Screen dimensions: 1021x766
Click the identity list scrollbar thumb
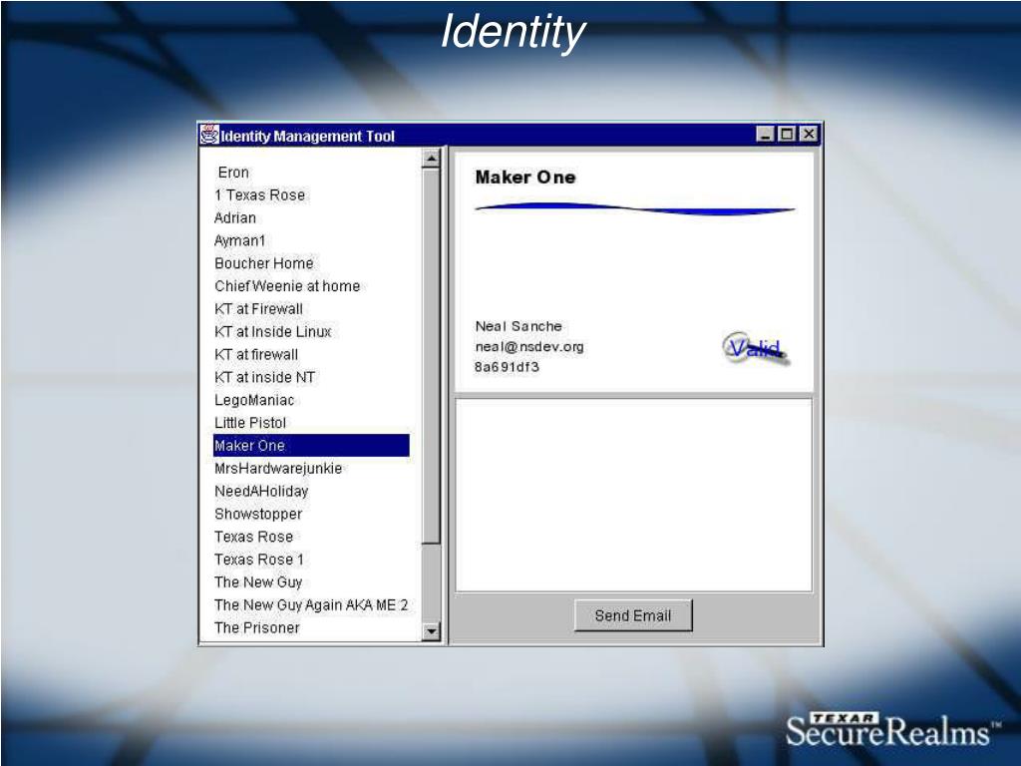coord(431,356)
